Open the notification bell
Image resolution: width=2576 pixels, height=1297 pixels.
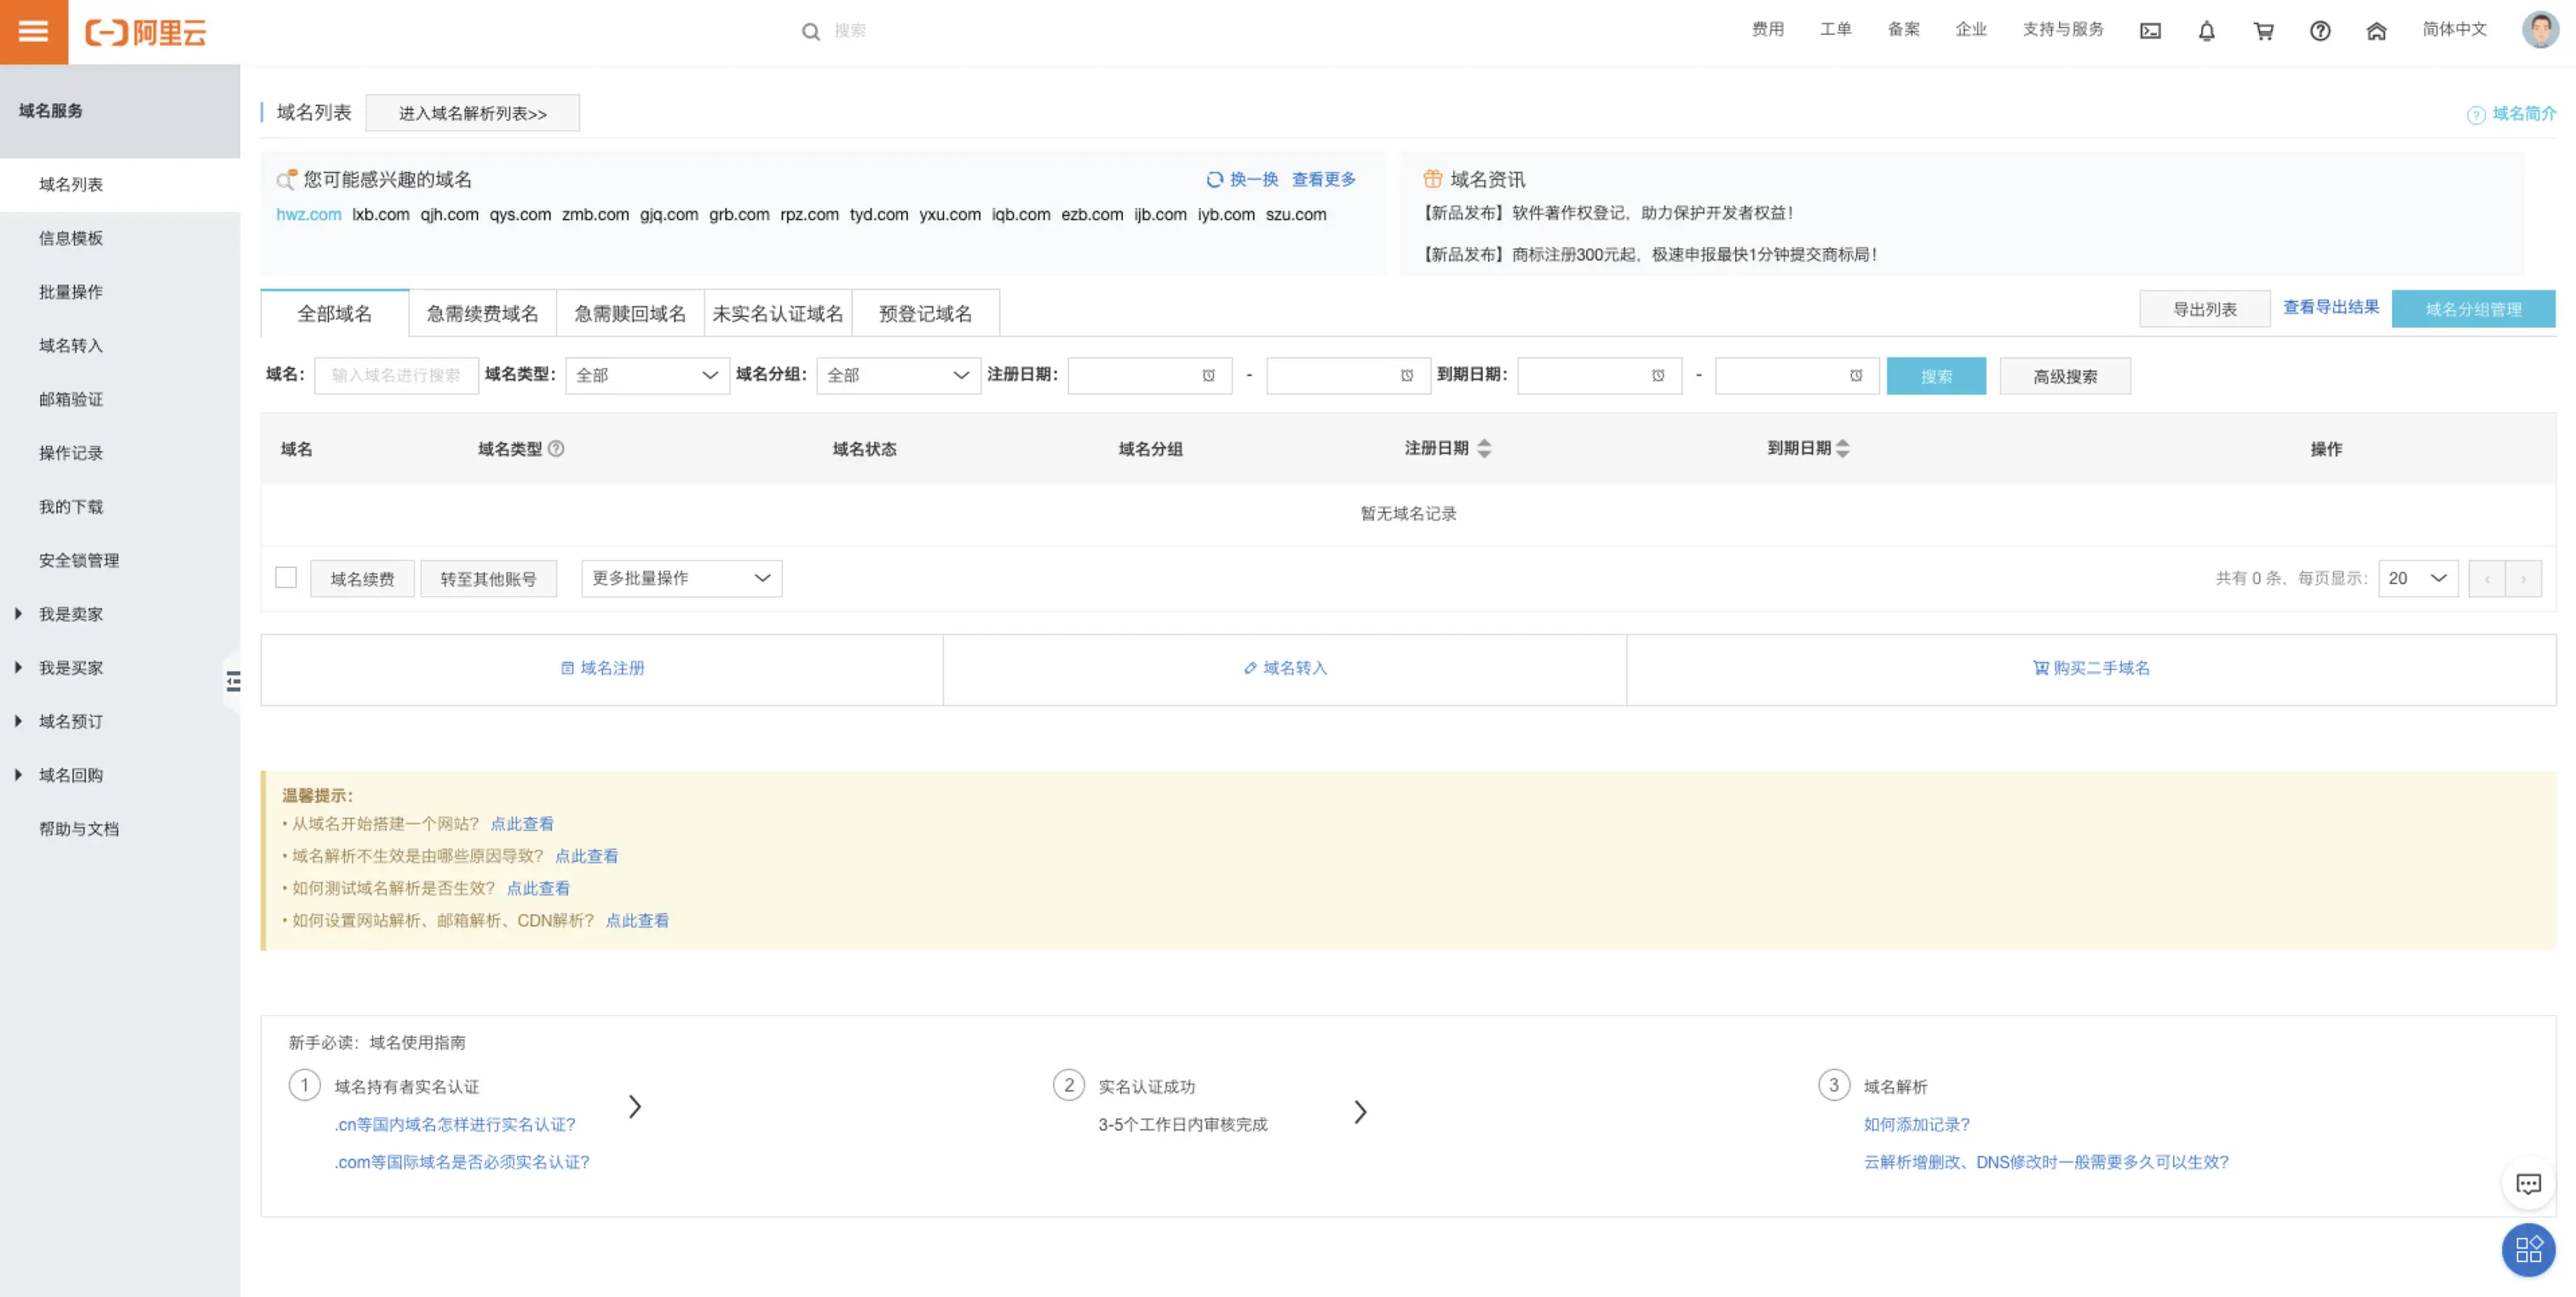coord(2206,31)
